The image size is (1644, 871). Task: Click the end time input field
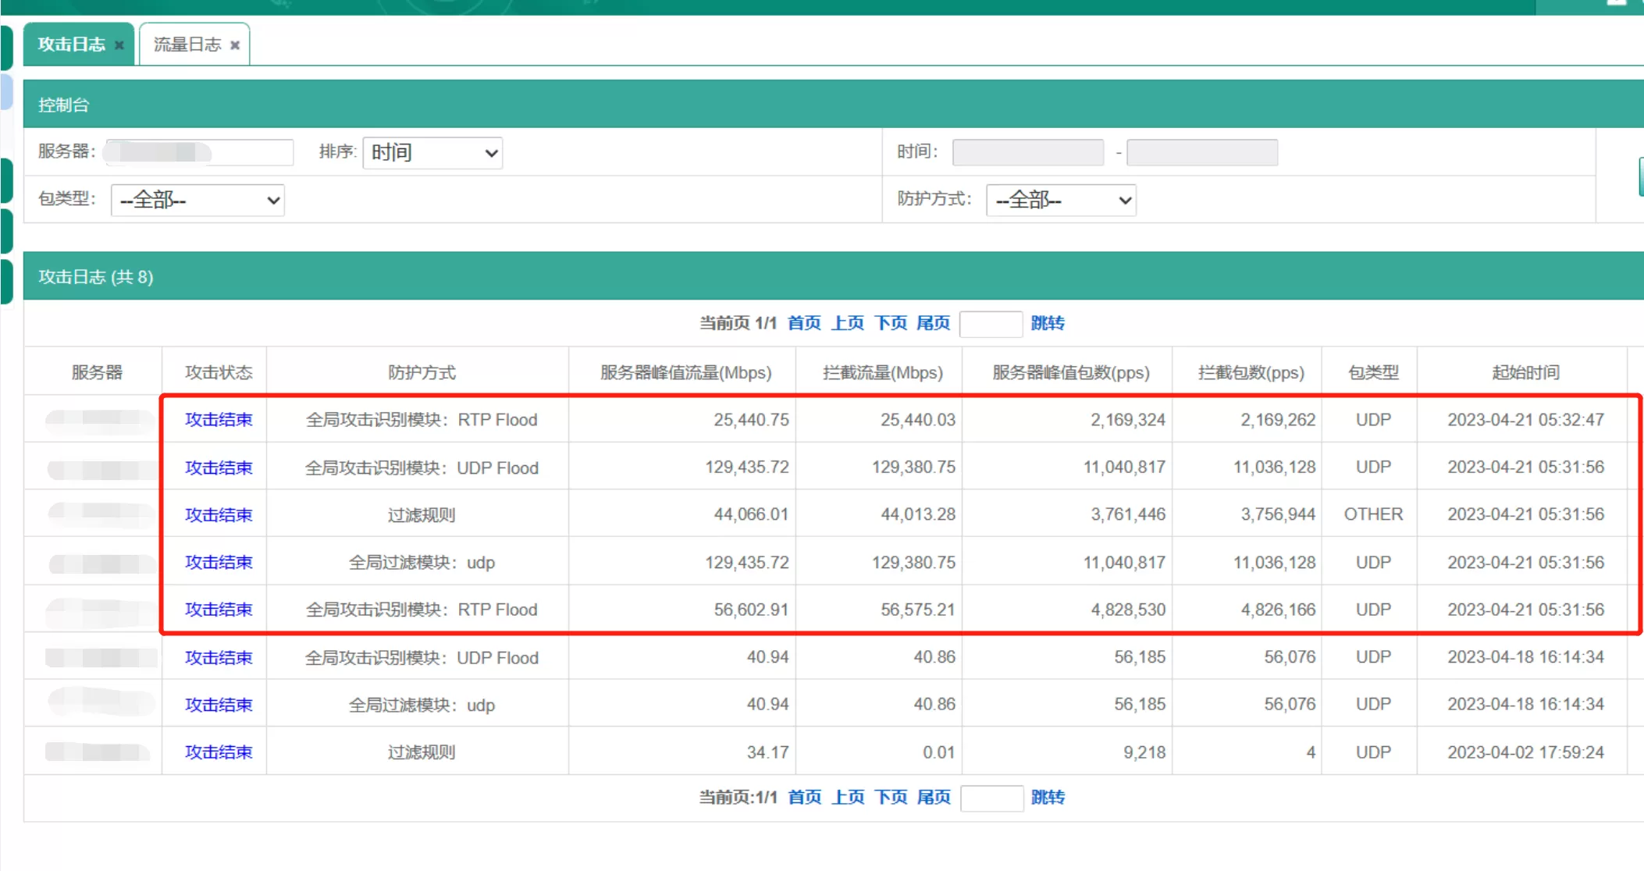pyautogui.click(x=1202, y=152)
